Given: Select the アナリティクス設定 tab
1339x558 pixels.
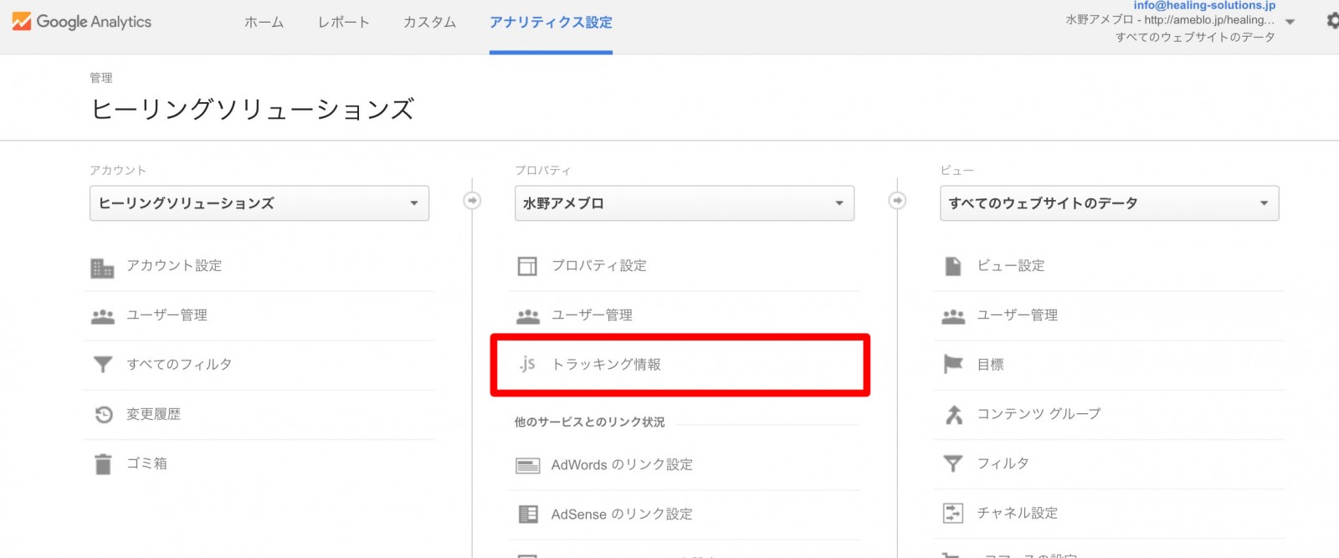Looking at the screenshot, I should coord(551,23).
